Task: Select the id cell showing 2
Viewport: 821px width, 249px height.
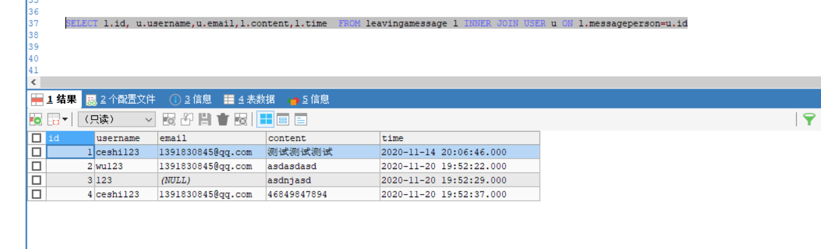Action: [x=70, y=166]
